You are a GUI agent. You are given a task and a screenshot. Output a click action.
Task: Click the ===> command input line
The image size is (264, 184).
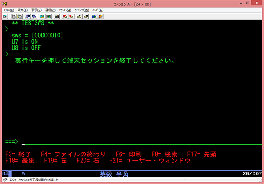tap(132, 142)
